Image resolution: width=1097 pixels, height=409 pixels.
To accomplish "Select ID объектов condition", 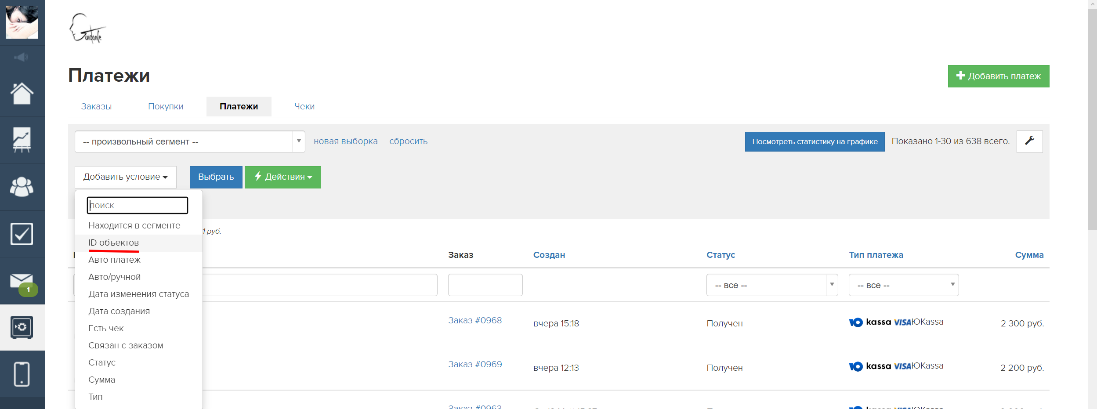I will (113, 243).
